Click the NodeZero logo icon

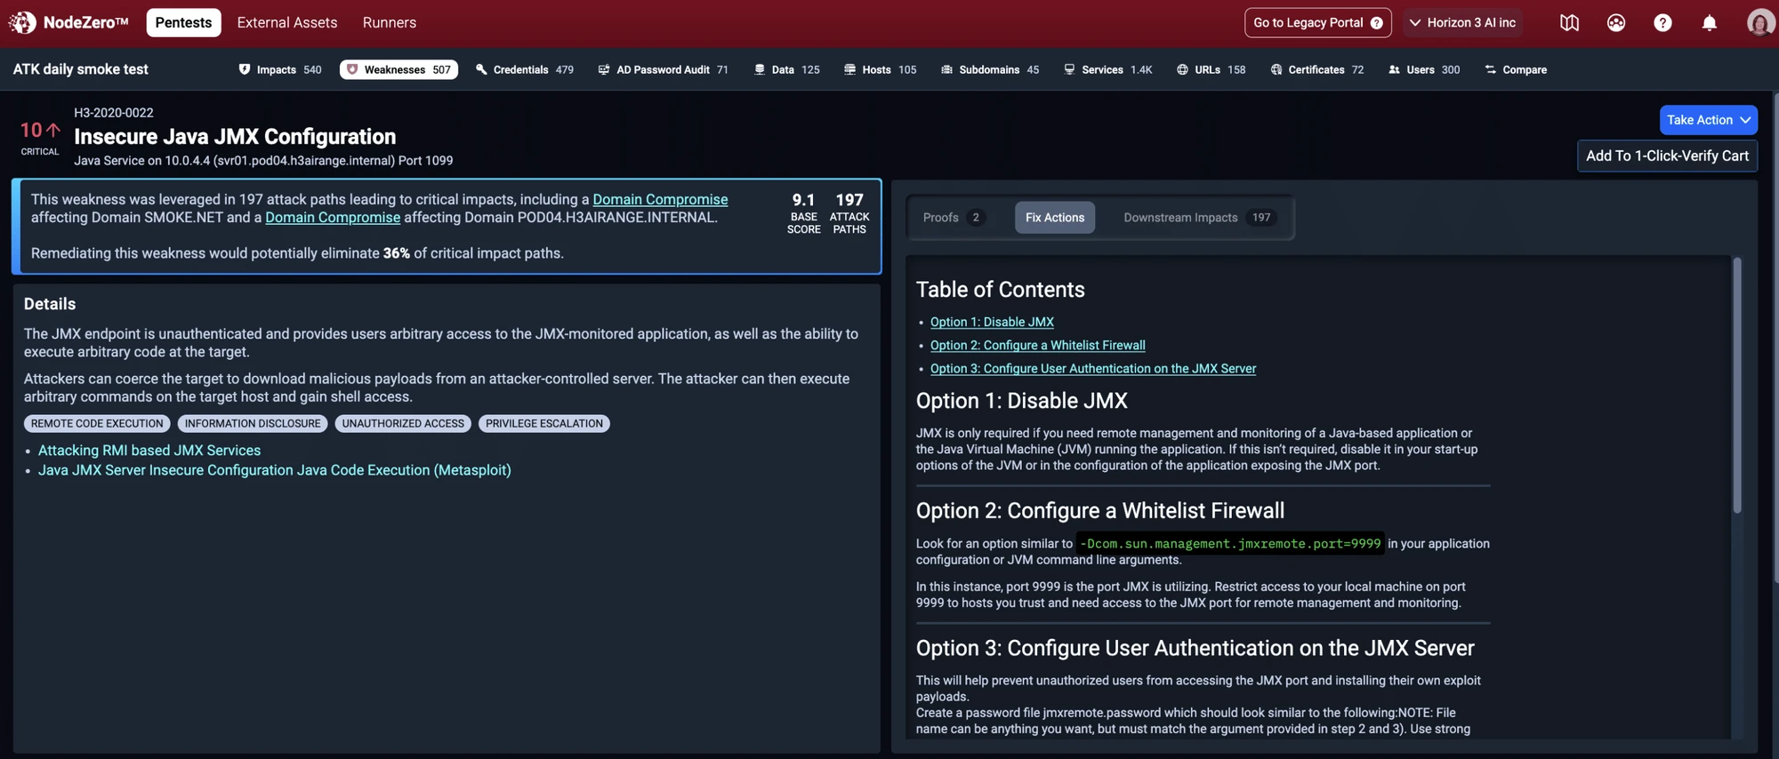click(x=22, y=22)
